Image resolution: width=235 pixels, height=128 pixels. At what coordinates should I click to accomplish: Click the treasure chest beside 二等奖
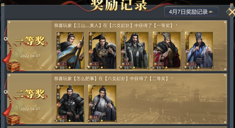pyautogui.click(x=13, y=120)
